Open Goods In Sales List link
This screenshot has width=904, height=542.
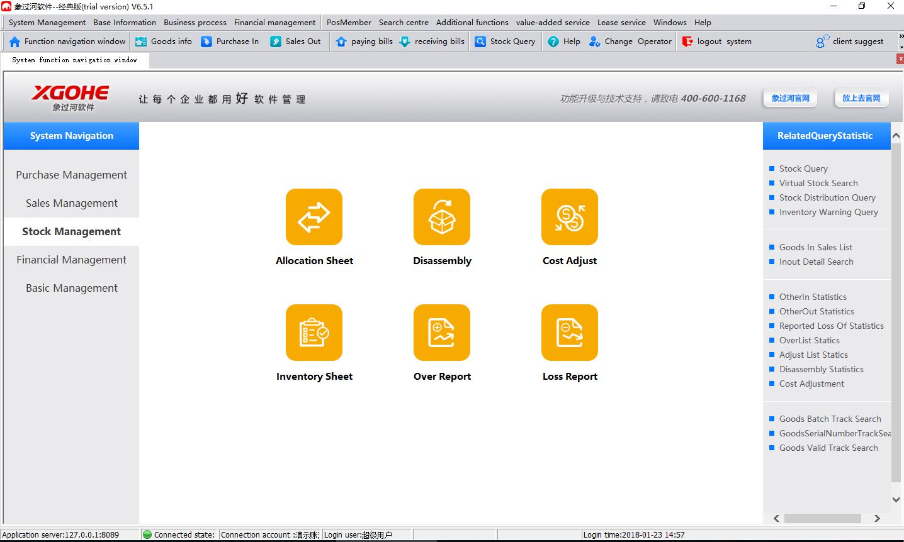click(x=816, y=247)
